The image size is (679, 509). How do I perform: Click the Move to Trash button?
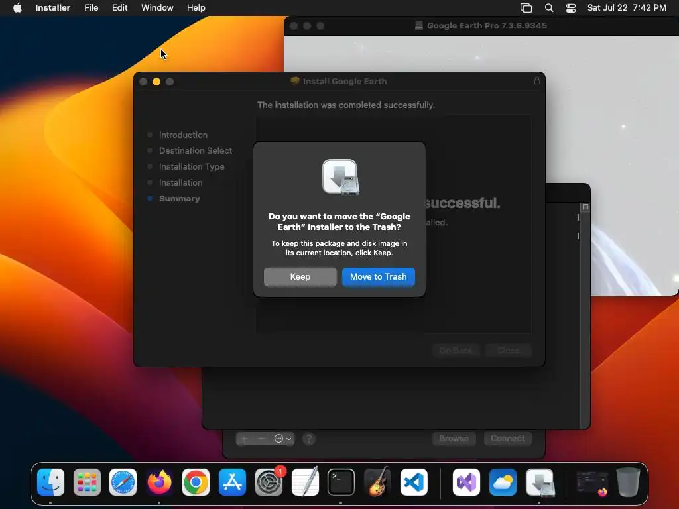pyautogui.click(x=378, y=276)
